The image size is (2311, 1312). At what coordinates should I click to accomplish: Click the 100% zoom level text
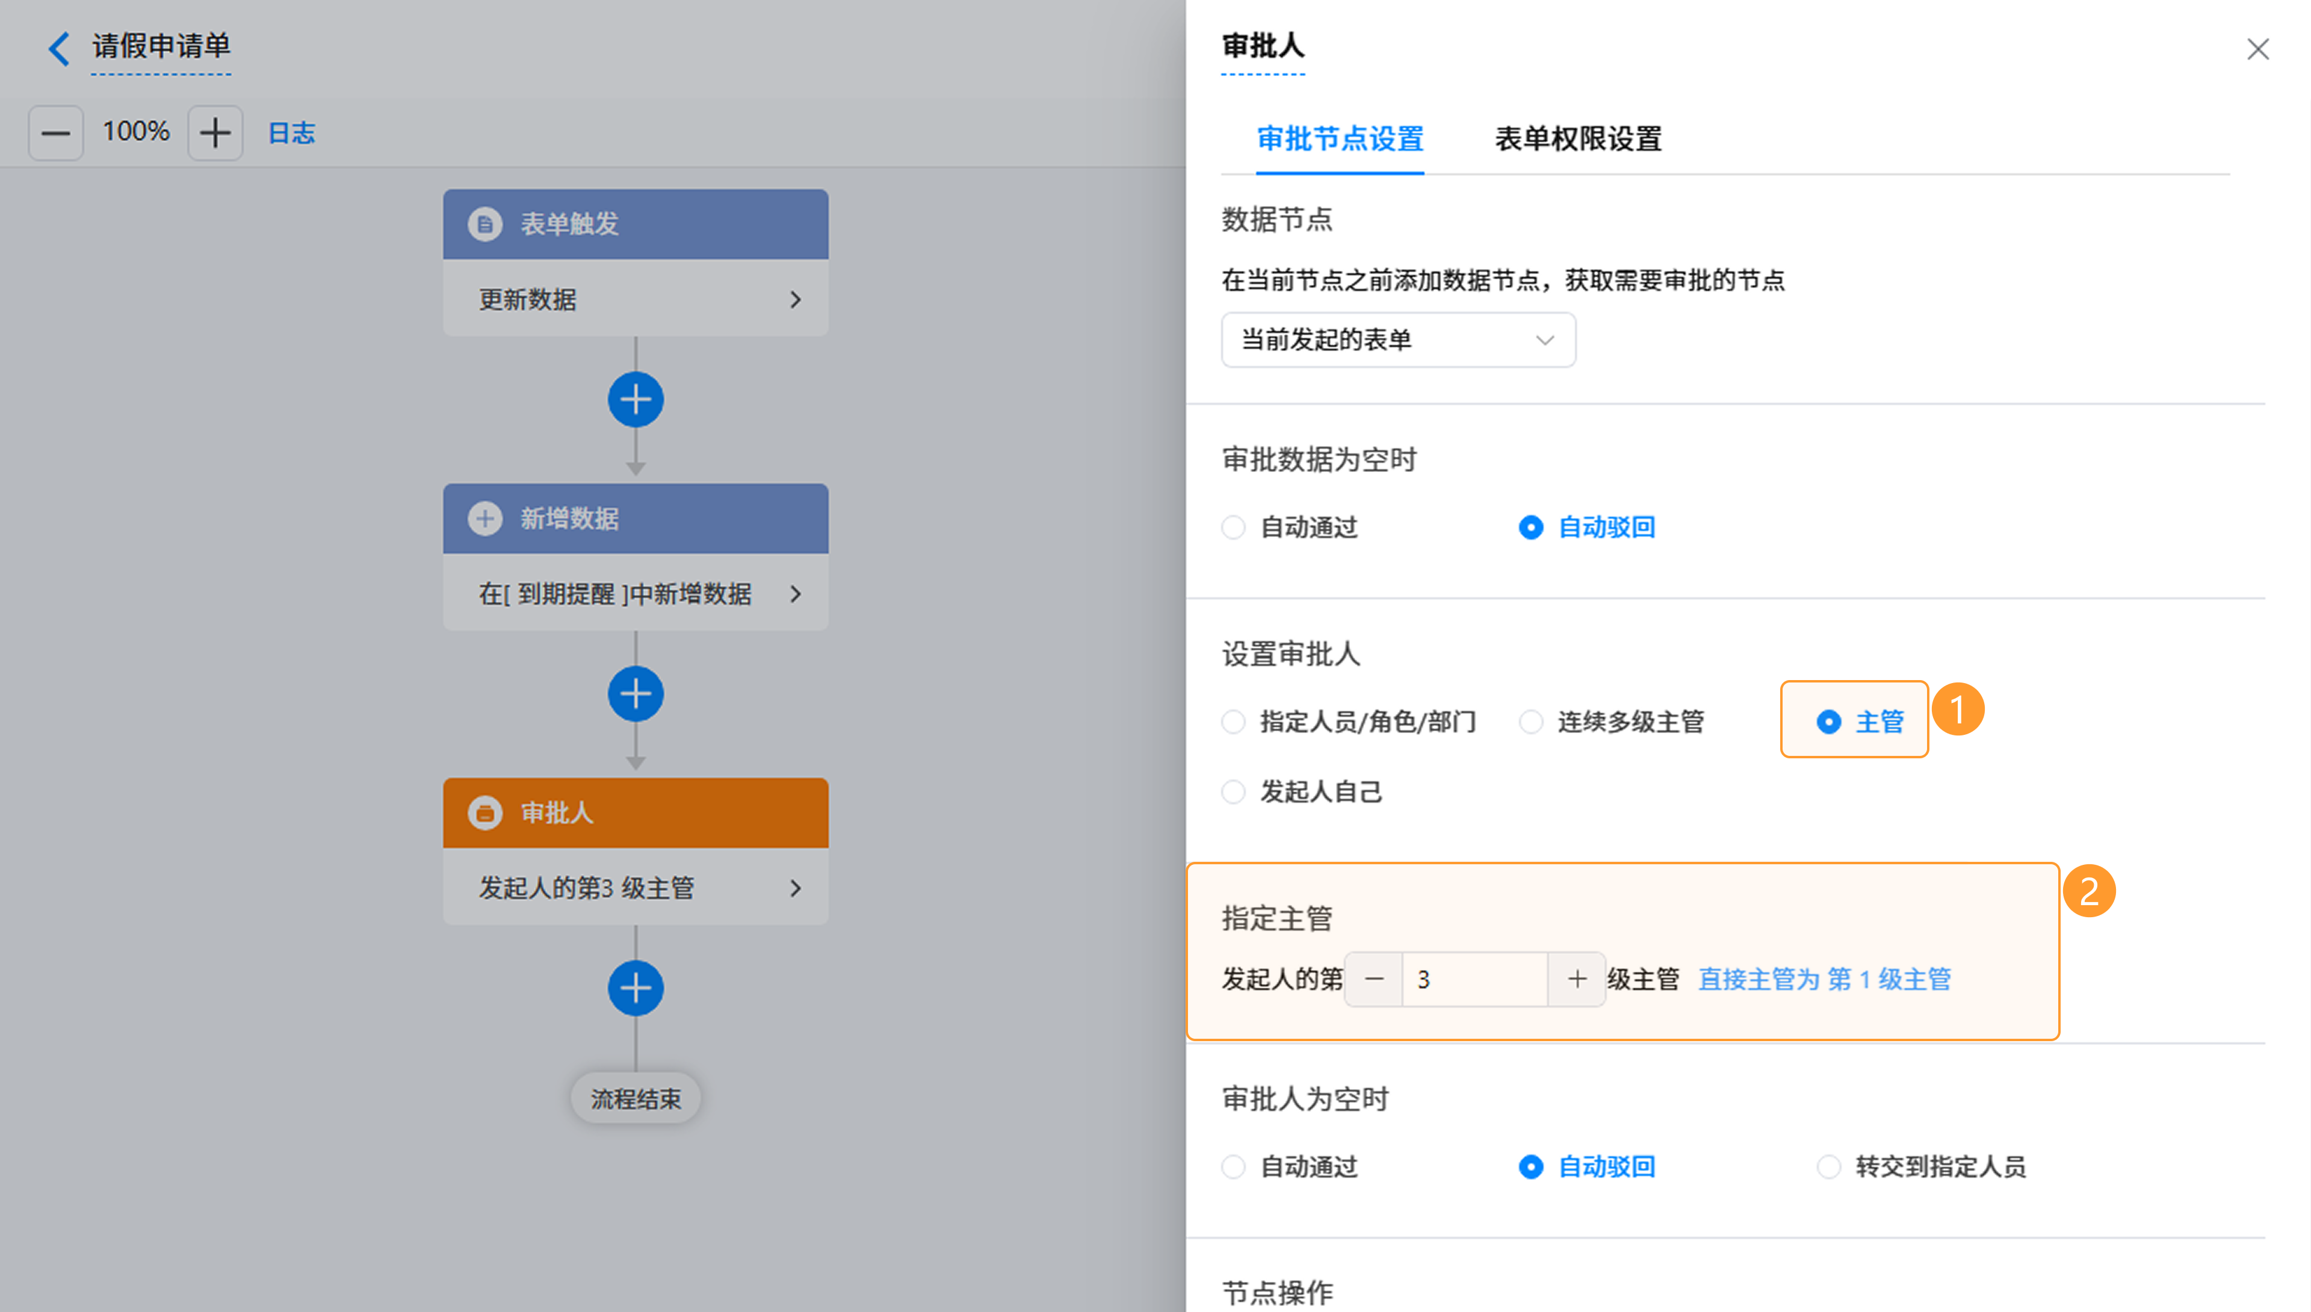pyautogui.click(x=135, y=132)
